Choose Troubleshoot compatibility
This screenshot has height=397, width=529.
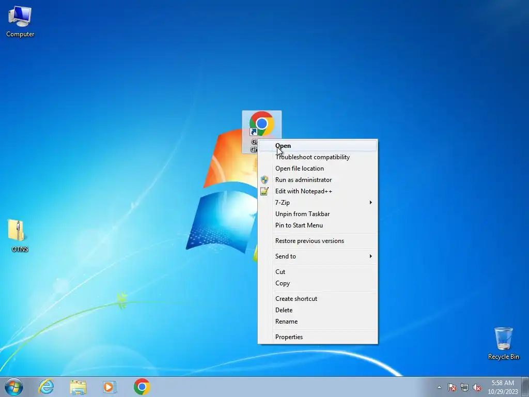coord(318,157)
